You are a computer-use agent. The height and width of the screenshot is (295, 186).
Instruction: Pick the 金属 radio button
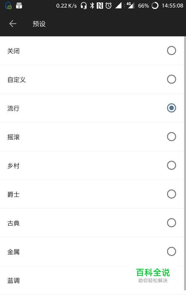coord(171,251)
